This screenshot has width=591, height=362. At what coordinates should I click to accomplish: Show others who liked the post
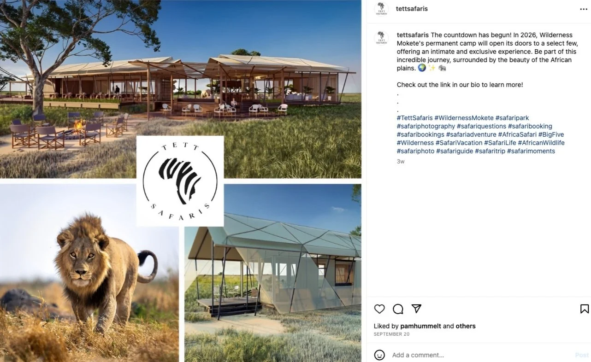pyautogui.click(x=466, y=326)
